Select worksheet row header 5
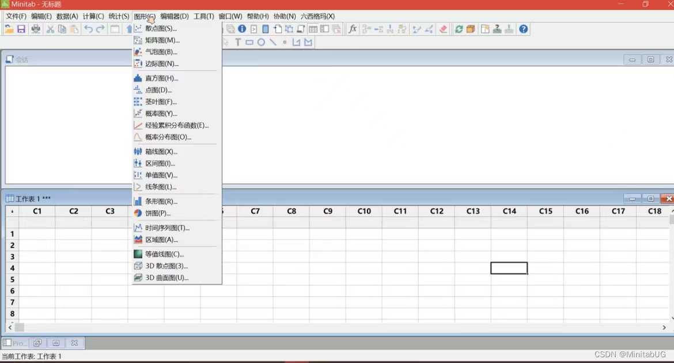 [x=12, y=279]
